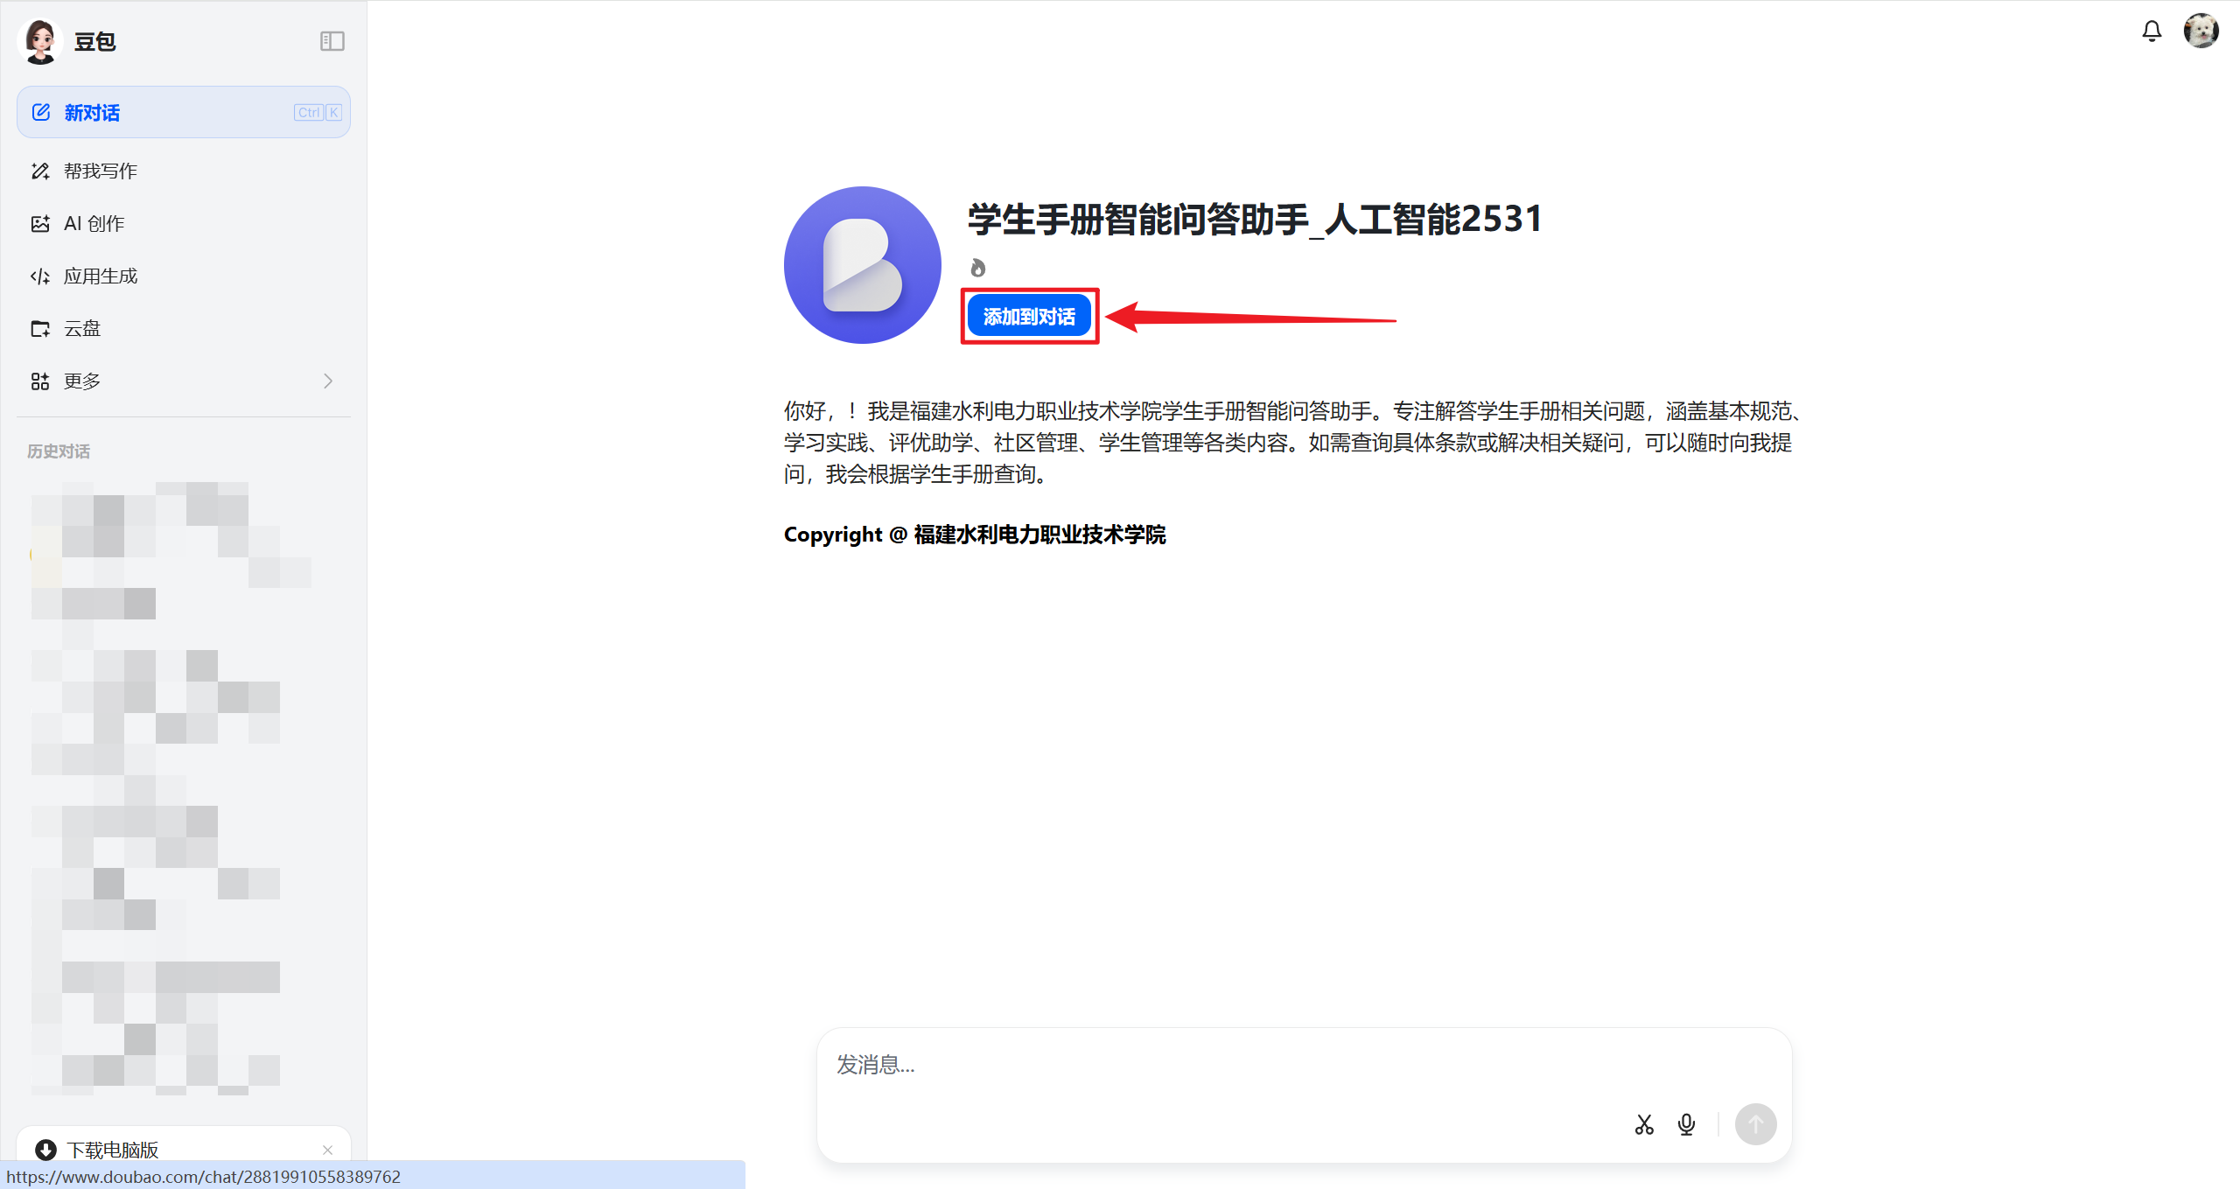Open the user profile avatar menu
Image resolution: width=2240 pixels, height=1189 pixels.
pos(2201,30)
